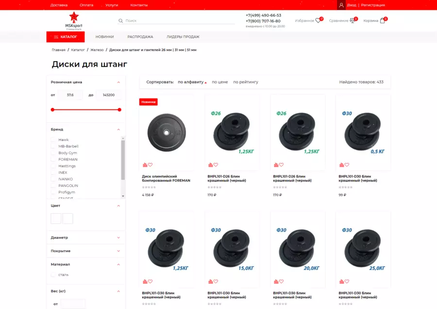The width and height of the screenshot is (437, 309).
Task: Click the maximum price slider handle
Action: tap(119, 110)
